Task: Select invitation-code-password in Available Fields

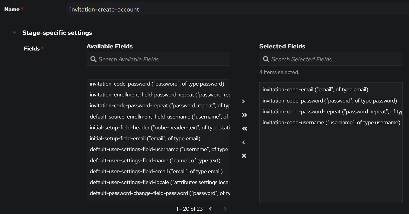Action: pos(157,83)
